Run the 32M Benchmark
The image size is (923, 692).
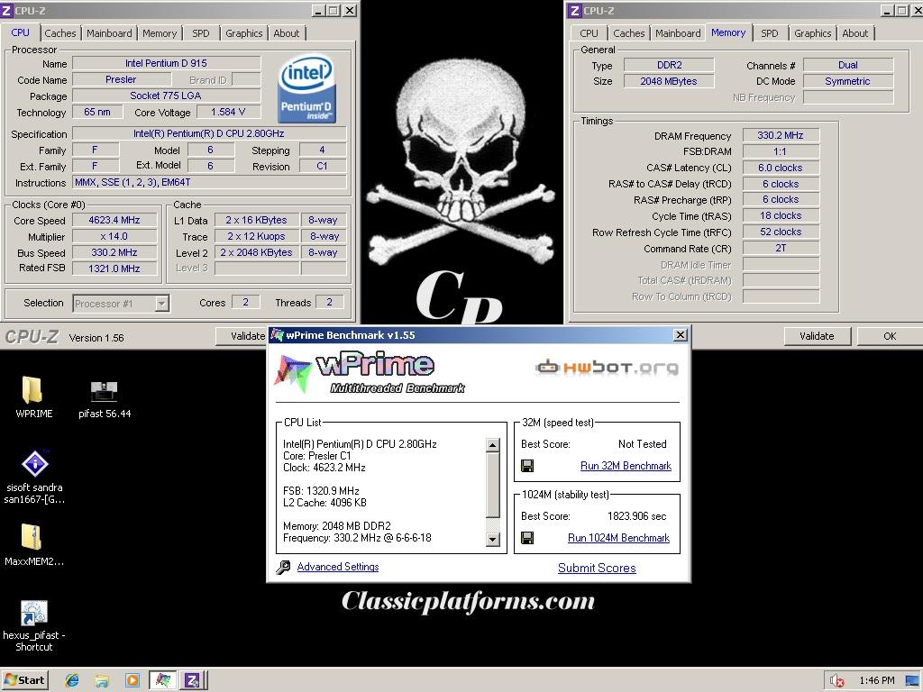[x=626, y=466]
